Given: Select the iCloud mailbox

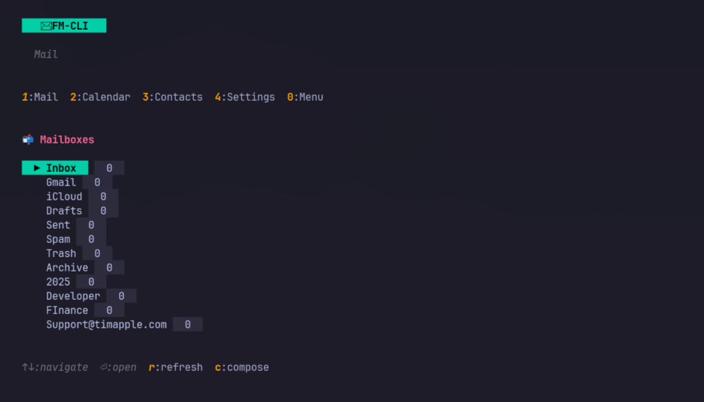Looking at the screenshot, I should [x=64, y=196].
